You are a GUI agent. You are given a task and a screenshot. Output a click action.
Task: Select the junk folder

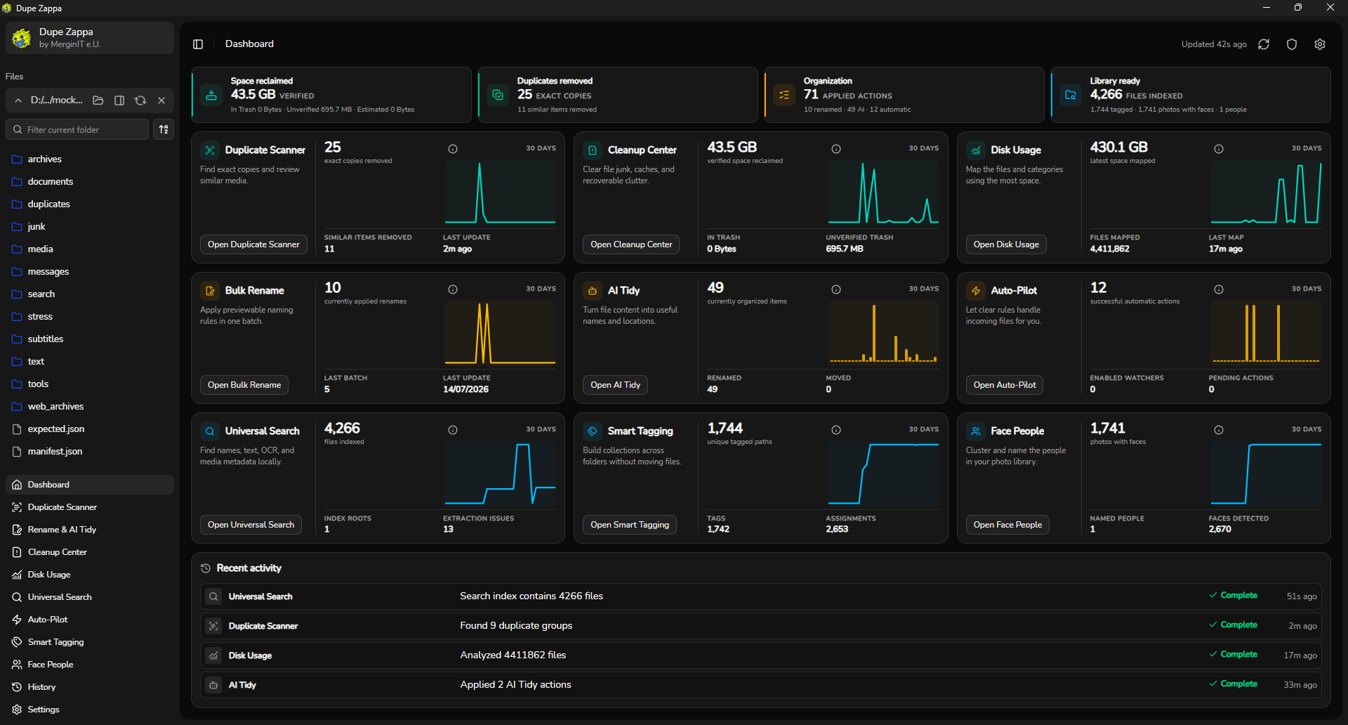point(90,227)
